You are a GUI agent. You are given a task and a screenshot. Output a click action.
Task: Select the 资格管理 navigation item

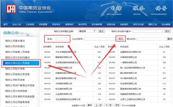pyautogui.click(x=43, y=24)
